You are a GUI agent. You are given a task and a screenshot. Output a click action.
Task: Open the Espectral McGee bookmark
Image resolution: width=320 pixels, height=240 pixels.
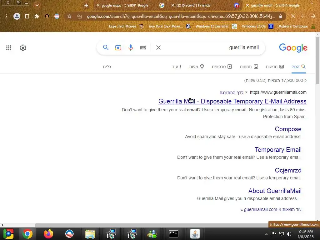tap(126, 26)
